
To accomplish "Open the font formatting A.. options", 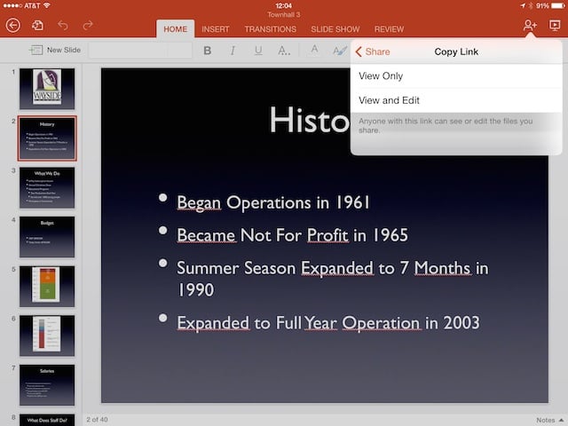I will [x=284, y=51].
